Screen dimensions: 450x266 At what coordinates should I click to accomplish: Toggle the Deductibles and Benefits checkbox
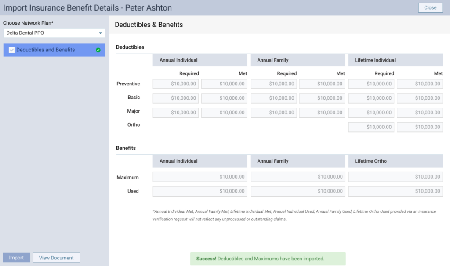pyautogui.click(x=11, y=50)
